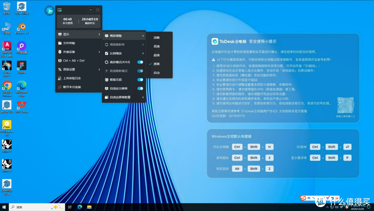
Task: Open File Explorer from the taskbar
Action: point(89,207)
